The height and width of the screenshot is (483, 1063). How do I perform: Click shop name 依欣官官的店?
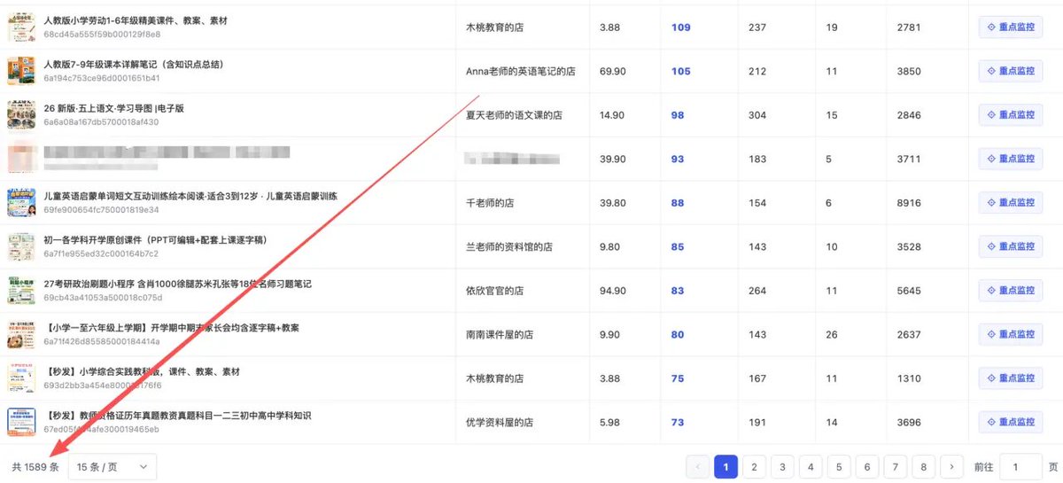click(x=494, y=291)
